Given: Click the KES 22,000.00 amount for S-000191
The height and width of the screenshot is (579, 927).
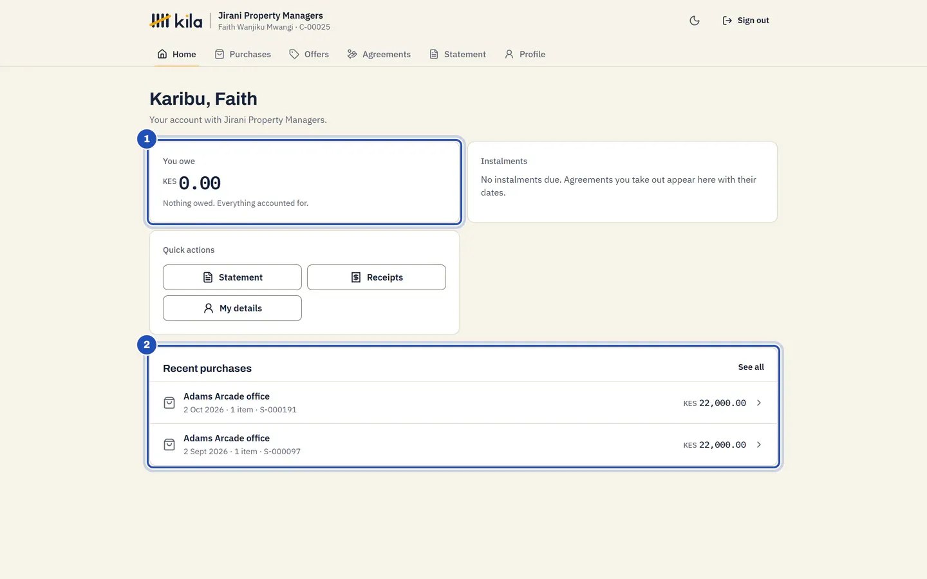Looking at the screenshot, I should pos(715,403).
